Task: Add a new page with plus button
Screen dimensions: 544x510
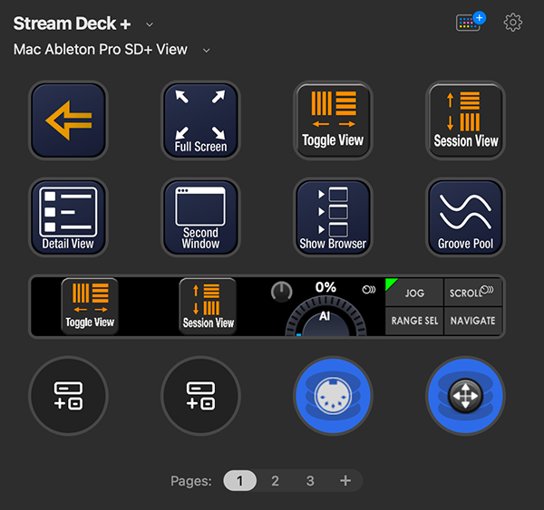Action: tap(345, 480)
